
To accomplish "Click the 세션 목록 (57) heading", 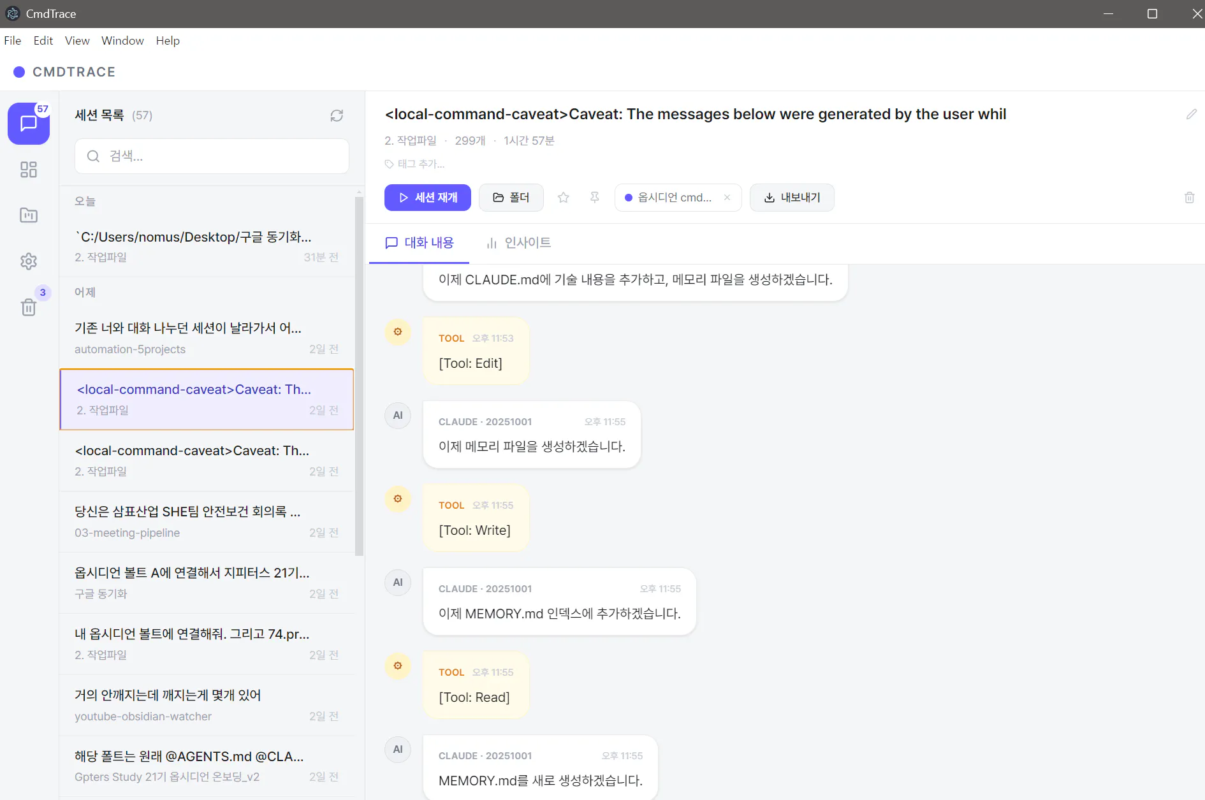I will coord(113,115).
